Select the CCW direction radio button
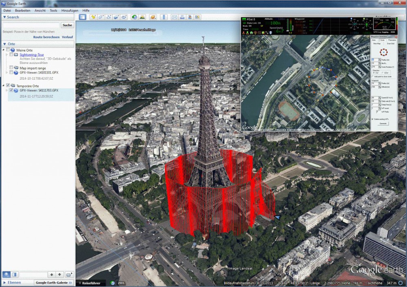The width and height of the screenshot is (407, 287). 383,73
